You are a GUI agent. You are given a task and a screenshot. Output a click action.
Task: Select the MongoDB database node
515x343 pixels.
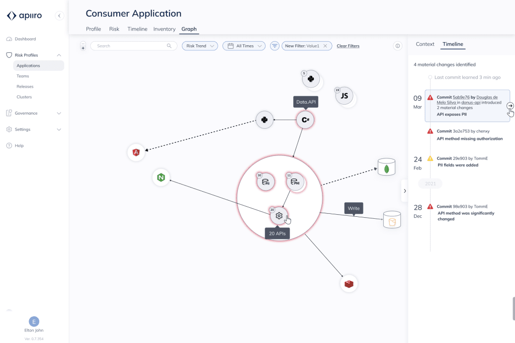click(386, 166)
